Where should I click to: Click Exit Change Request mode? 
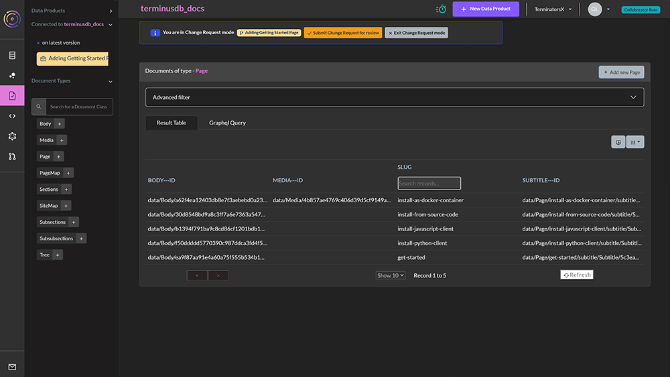click(416, 33)
